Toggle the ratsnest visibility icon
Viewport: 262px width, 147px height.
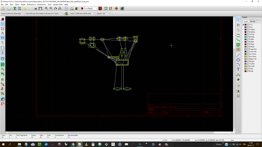(x=3, y=48)
